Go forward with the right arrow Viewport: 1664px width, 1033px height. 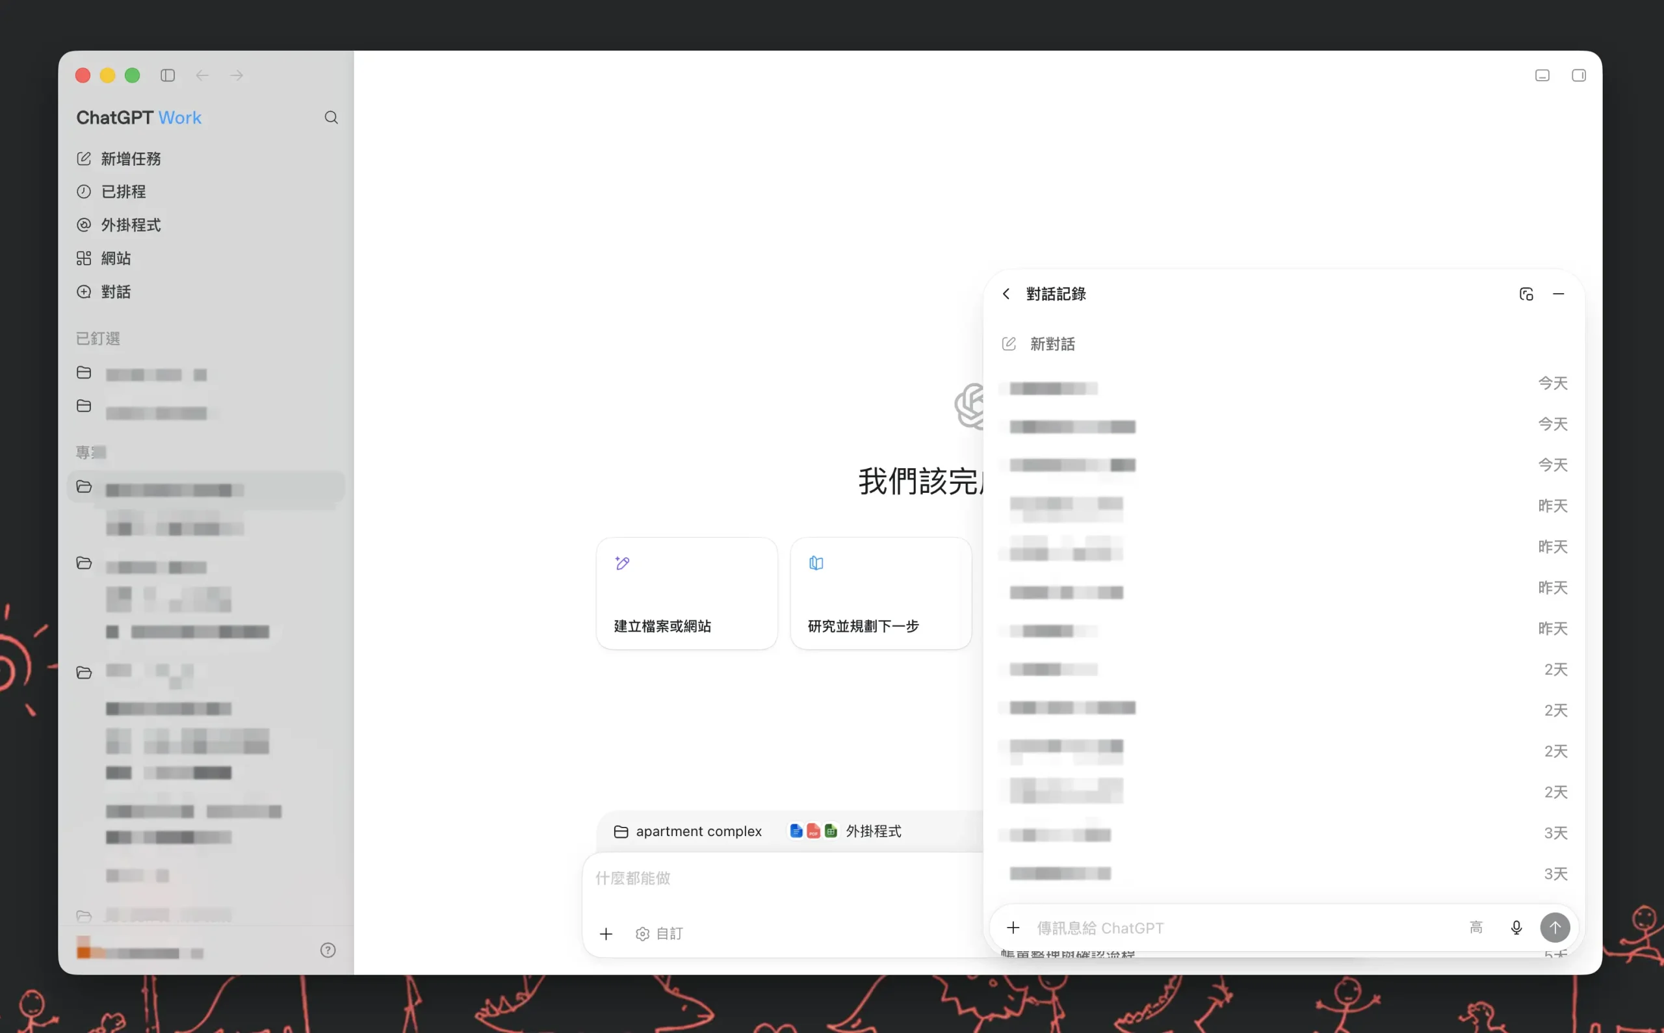[237, 75]
